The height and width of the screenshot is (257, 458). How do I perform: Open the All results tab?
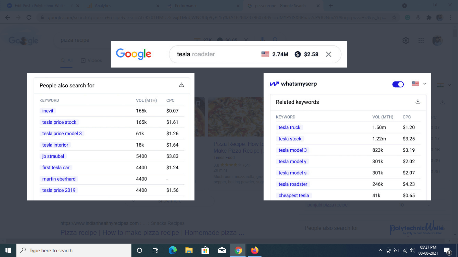(66, 61)
